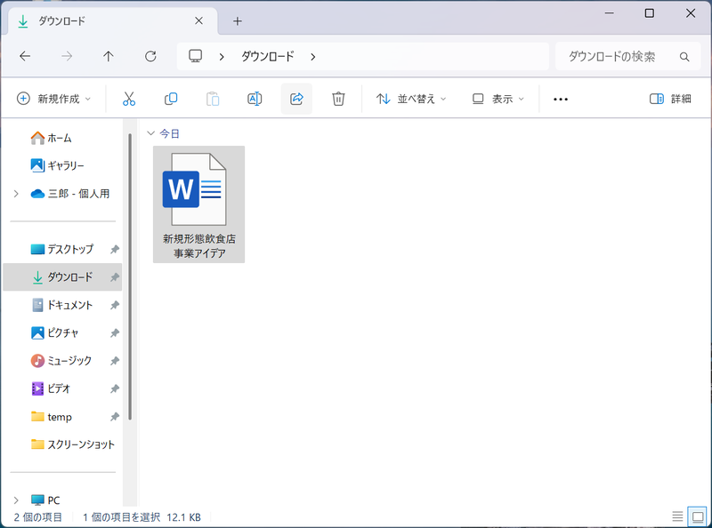The image size is (712, 528).
Task: Select the Rename icon
Action: (x=254, y=99)
